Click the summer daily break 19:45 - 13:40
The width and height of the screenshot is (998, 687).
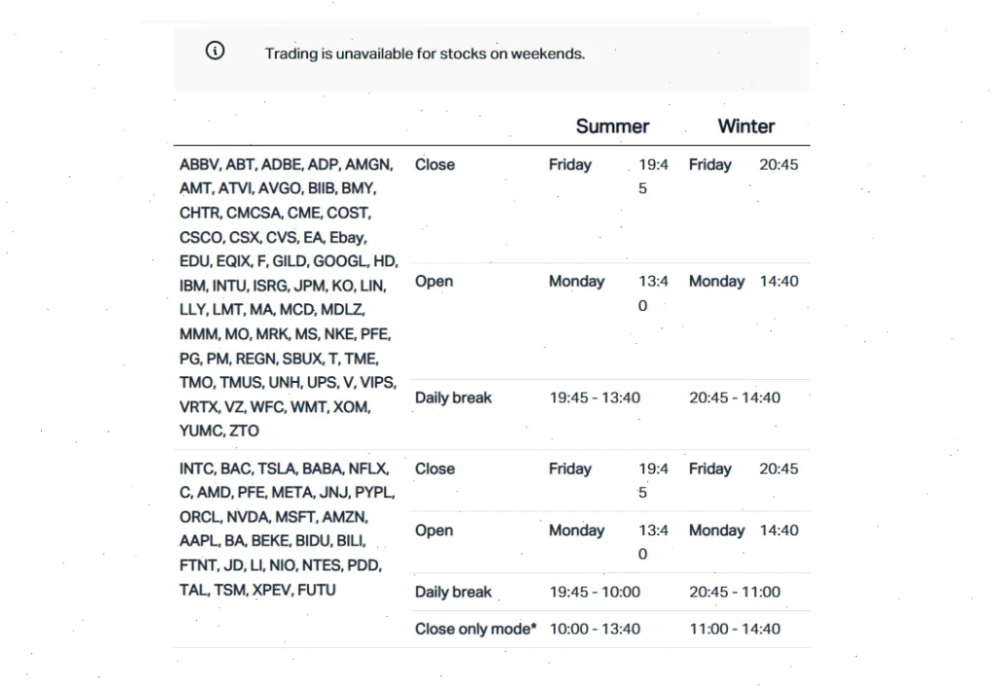595,398
